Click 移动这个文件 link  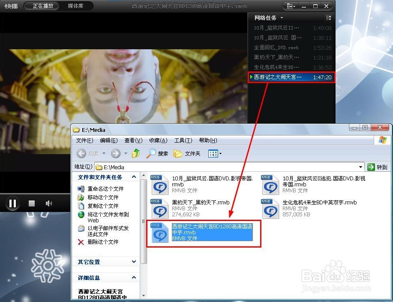tap(103, 197)
